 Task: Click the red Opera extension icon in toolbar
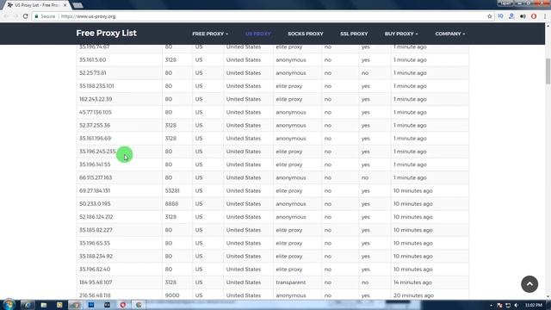pyautogui.click(x=534, y=16)
